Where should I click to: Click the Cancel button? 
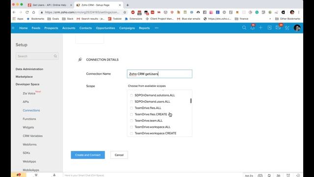coord(119,155)
